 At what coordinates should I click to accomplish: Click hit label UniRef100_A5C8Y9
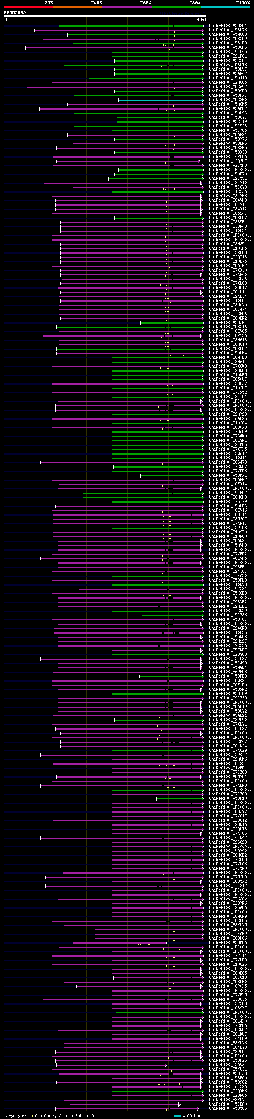[227, 188]
